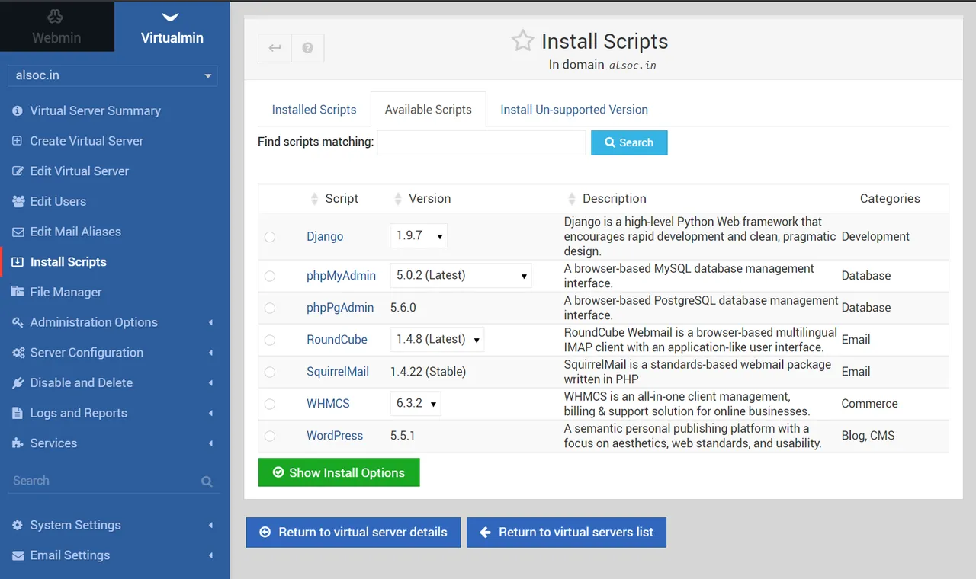Screen dimensions: 976x579
Task: Switch to the Installed Scripts tab
Action: (314, 110)
